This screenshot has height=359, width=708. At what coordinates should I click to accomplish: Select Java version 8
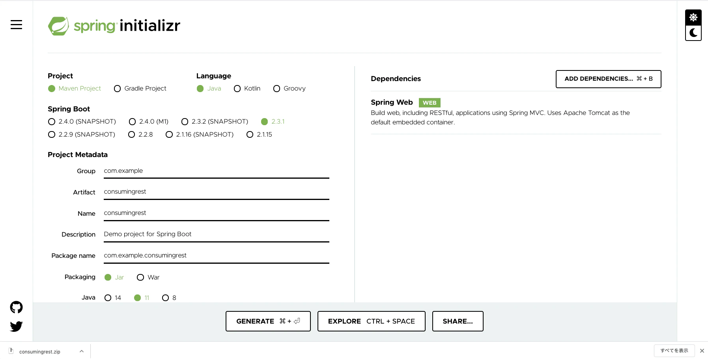pos(169,298)
